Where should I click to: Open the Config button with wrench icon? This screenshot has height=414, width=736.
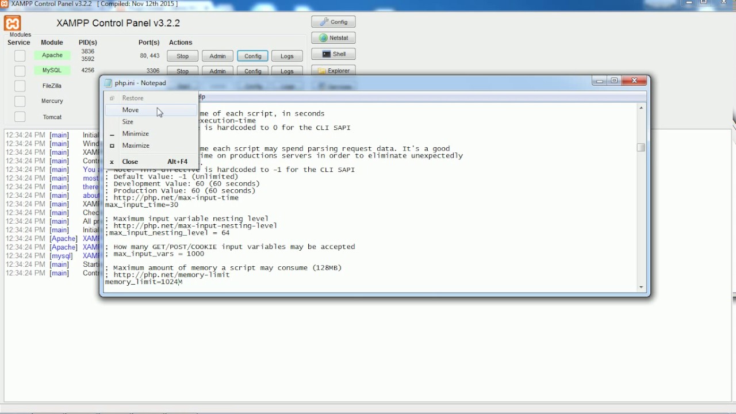click(333, 22)
